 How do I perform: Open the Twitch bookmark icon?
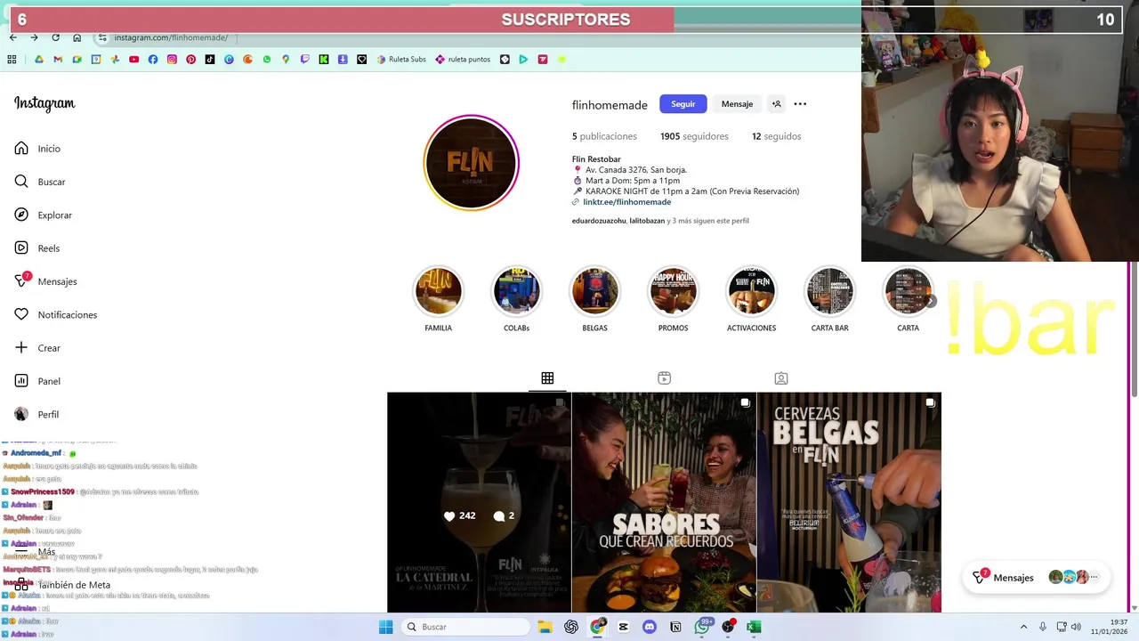coord(304,60)
